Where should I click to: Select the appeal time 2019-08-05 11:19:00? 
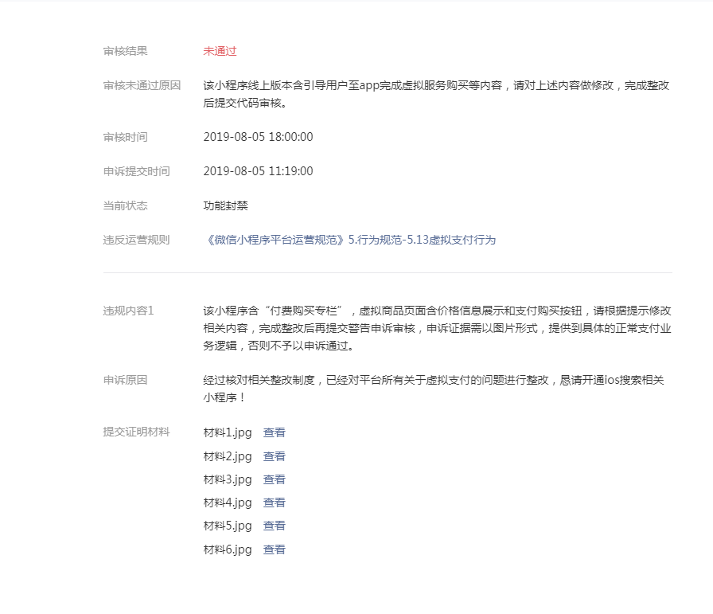[259, 171]
